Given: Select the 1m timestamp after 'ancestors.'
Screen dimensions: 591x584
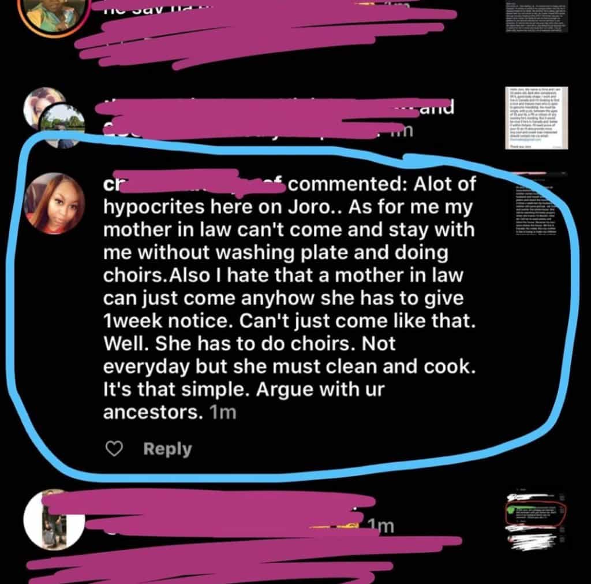Looking at the screenshot, I should tap(223, 412).
